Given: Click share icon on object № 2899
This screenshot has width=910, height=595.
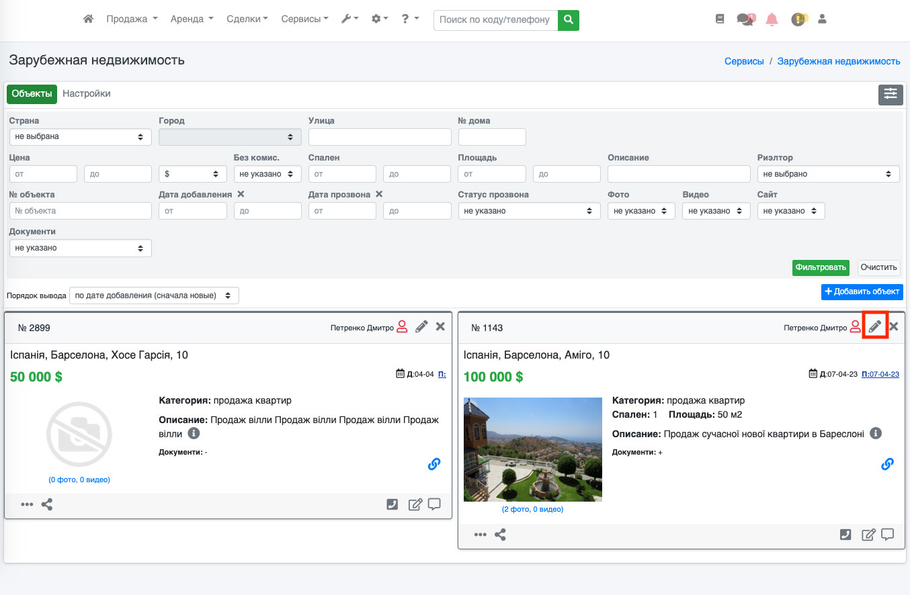Looking at the screenshot, I should point(47,504).
